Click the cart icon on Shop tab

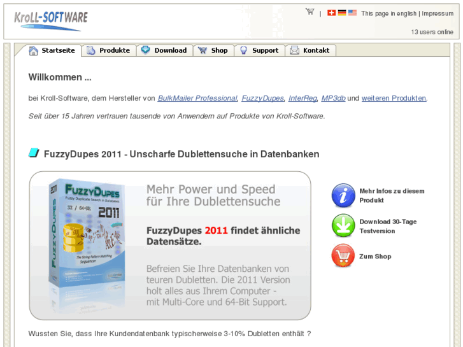(203, 50)
